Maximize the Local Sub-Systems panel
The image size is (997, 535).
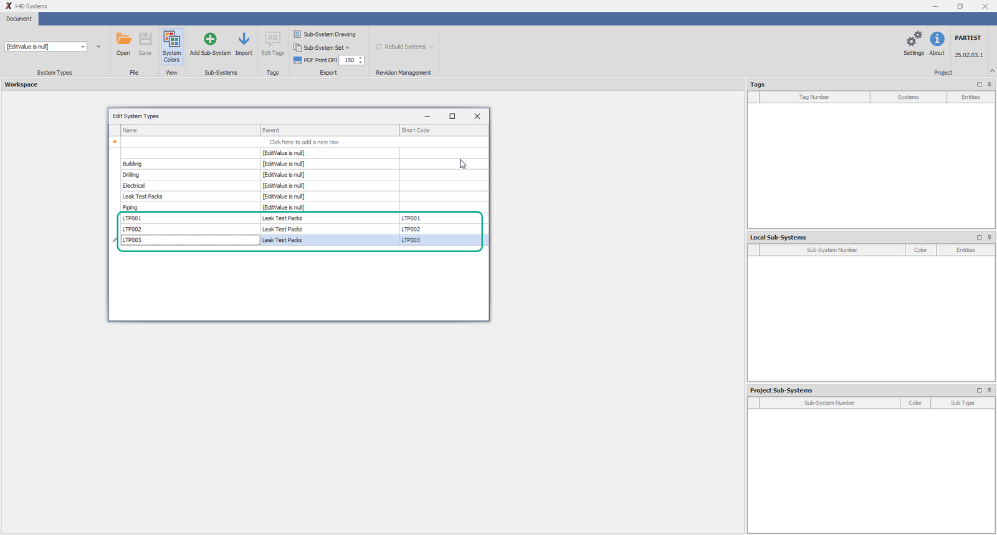[979, 238]
